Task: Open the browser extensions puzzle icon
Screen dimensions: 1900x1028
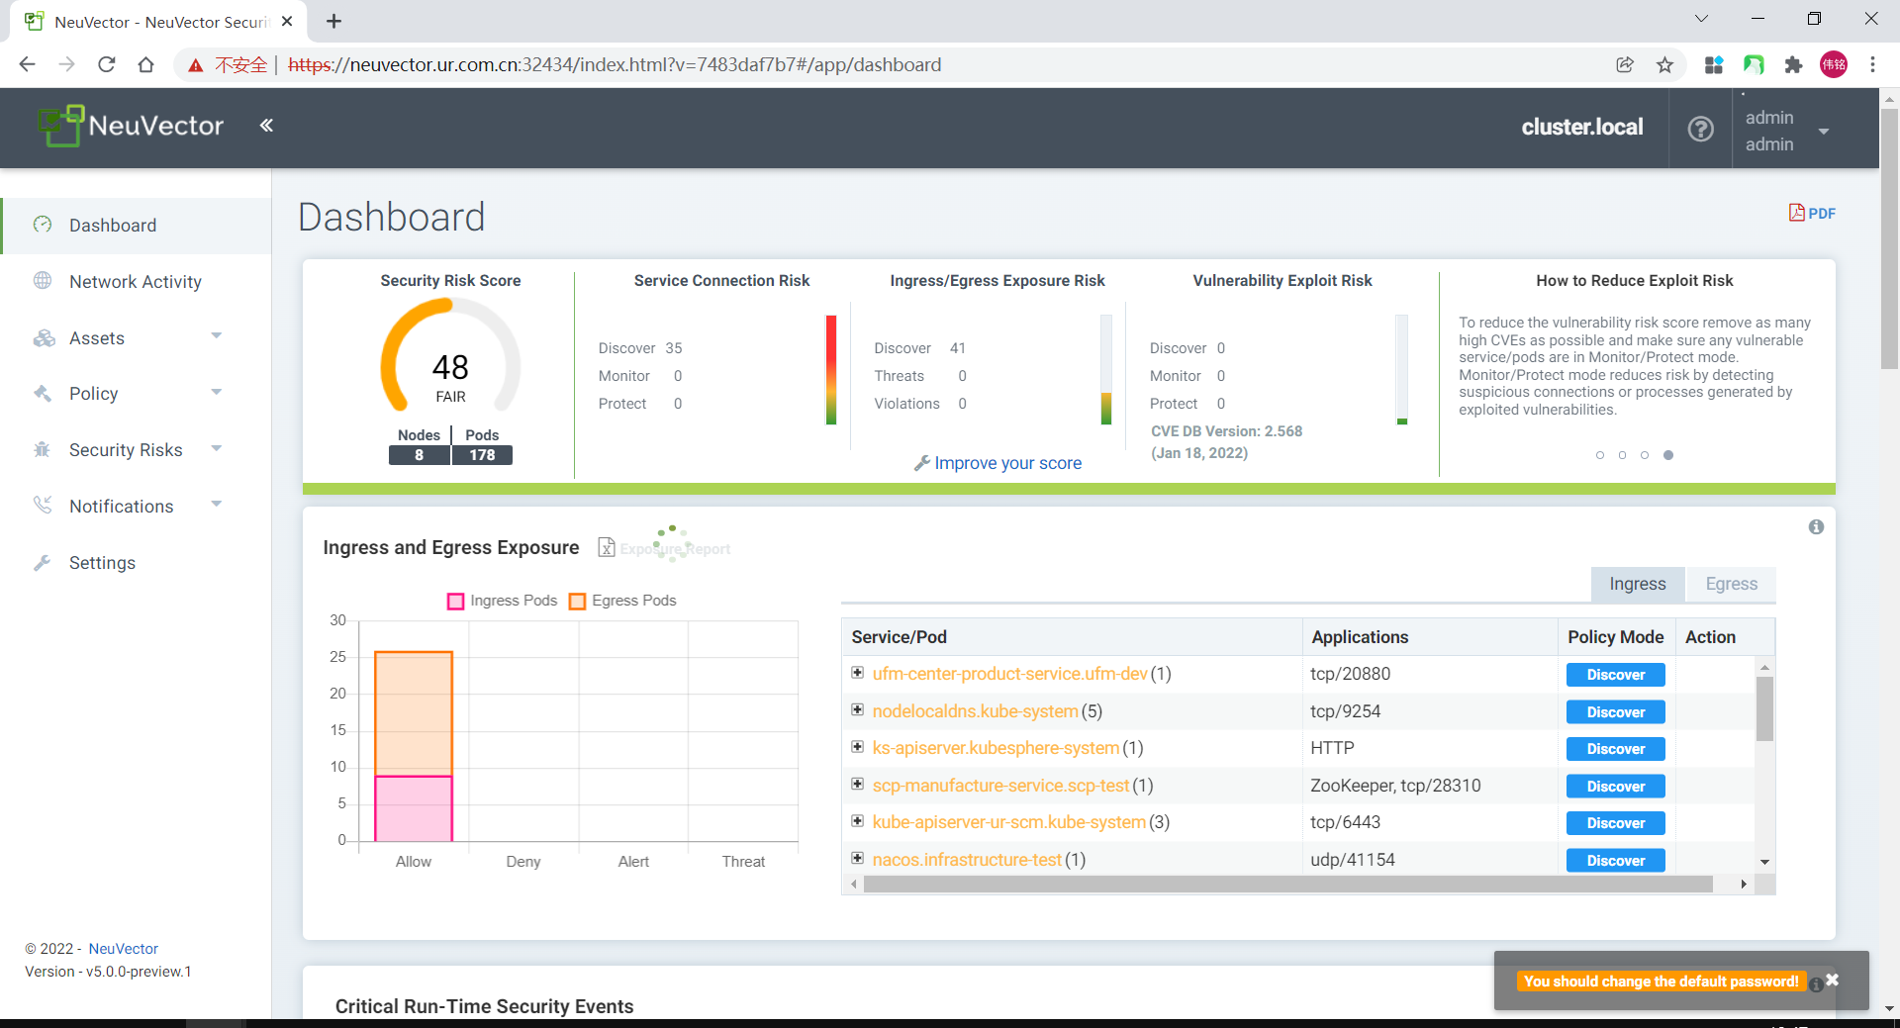Action: pos(1793,64)
